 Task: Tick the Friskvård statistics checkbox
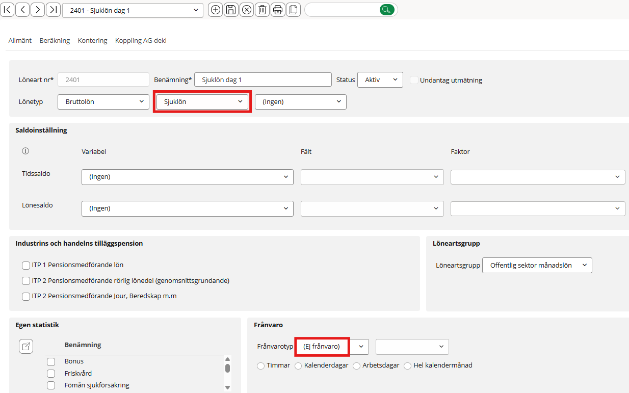(51, 374)
